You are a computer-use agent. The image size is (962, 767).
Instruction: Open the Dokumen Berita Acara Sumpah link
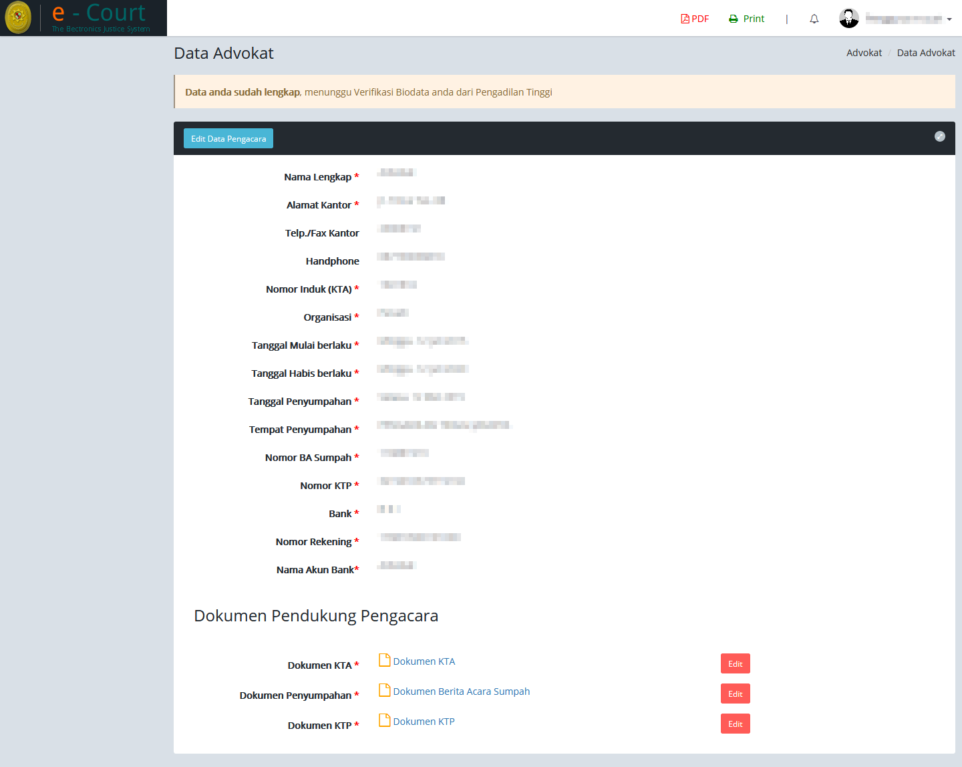(461, 692)
